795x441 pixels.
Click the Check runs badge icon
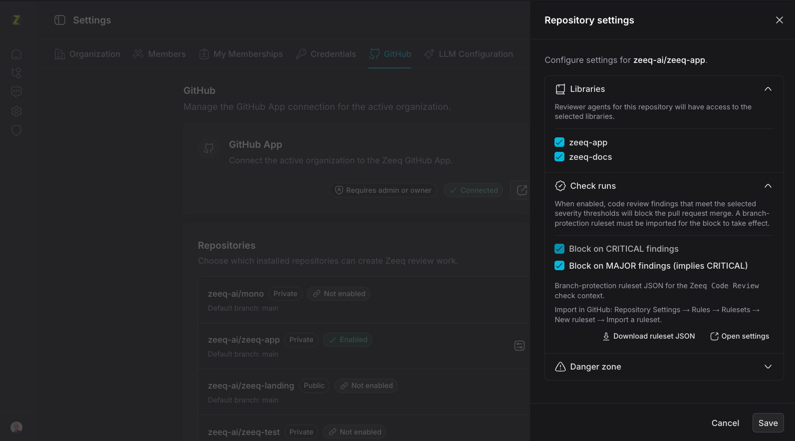click(x=560, y=186)
